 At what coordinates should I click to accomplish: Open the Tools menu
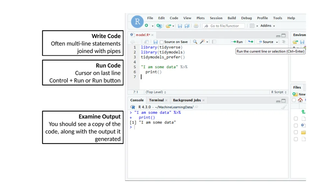(278, 18)
